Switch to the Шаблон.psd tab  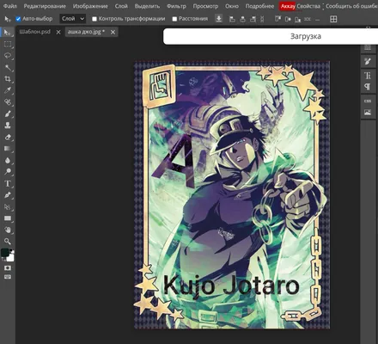tap(35, 32)
